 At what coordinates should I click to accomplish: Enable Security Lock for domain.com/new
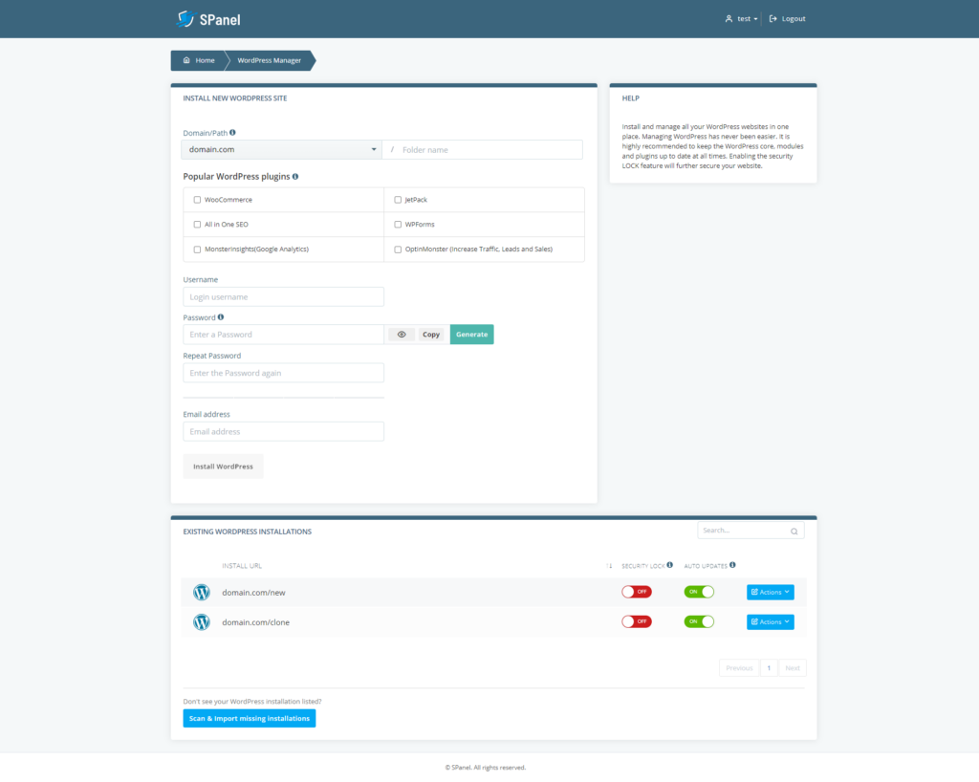click(x=637, y=592)
